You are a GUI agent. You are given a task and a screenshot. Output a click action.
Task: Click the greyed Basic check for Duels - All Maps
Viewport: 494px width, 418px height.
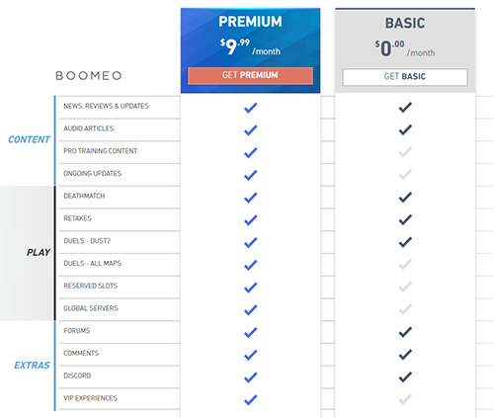click(405, 264)
